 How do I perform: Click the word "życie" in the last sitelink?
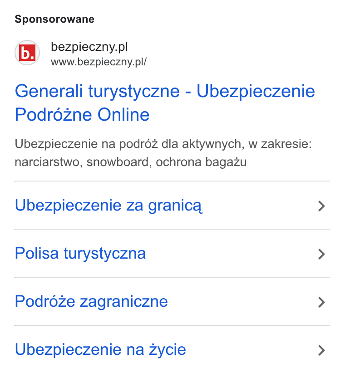[x=167, y=350]
